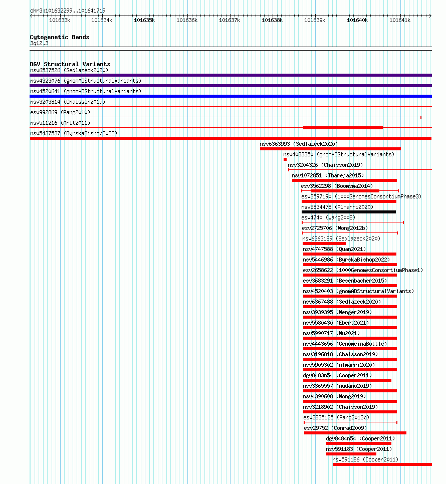The height and width of the screenshot is (484, 446).
Task: Click nsv3203814 (Chaisson2019) label
Action: coord(68,102)
